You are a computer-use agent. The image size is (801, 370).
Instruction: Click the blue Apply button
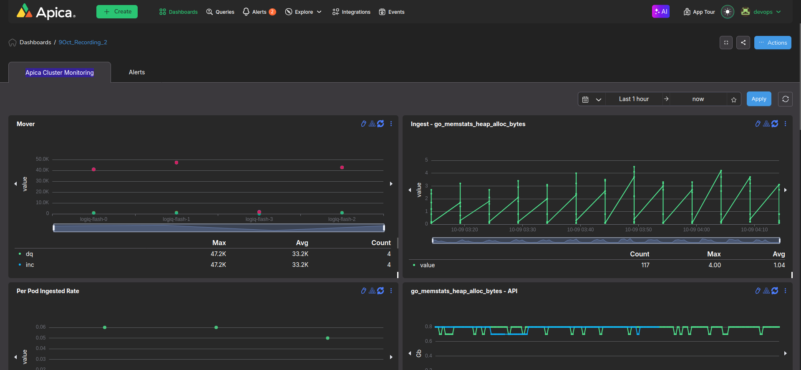coord(758,99)
